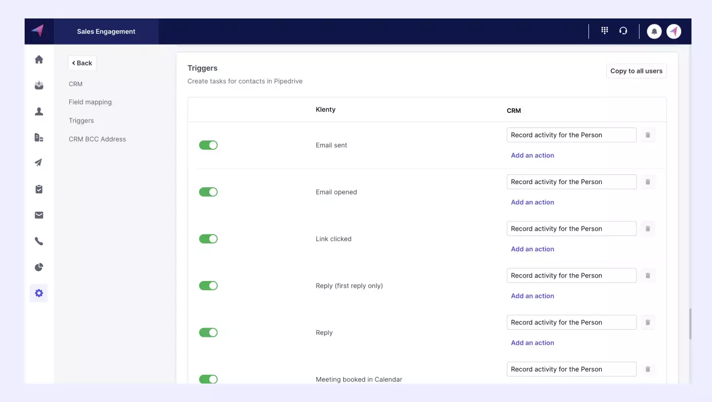Delete the Email sent action via trash icon
The image size is (712, 402).
tap(648, 135)
